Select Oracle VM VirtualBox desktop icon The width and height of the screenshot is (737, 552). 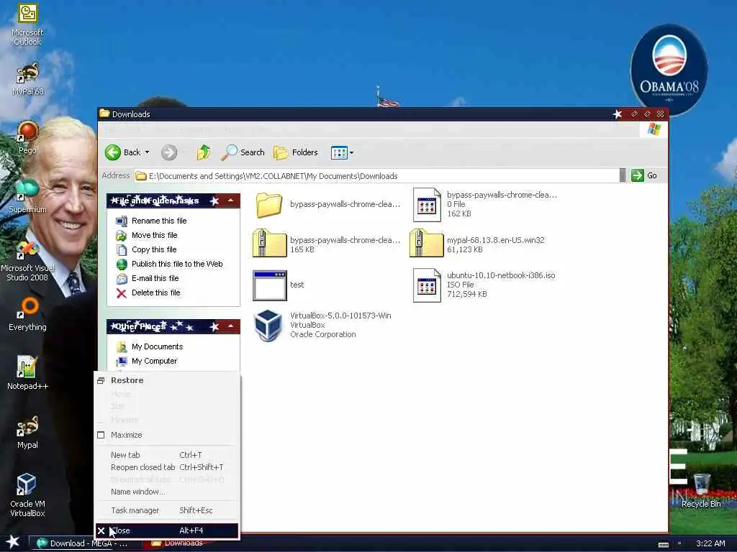pyautogui.click(x=27, y=495)
